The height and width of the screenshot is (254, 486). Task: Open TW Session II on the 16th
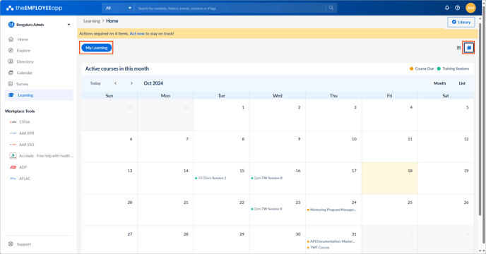266,178
